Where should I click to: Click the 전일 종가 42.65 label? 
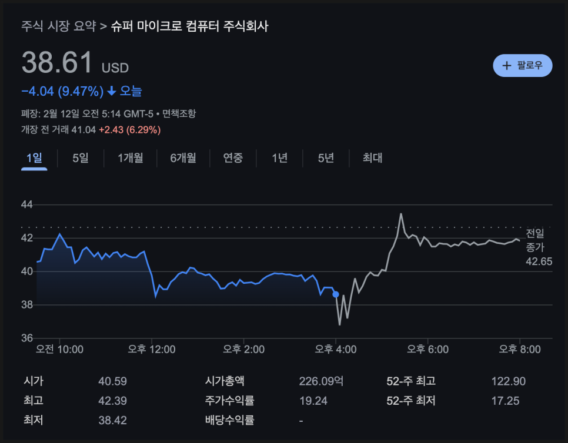click(x=539, y=247)
